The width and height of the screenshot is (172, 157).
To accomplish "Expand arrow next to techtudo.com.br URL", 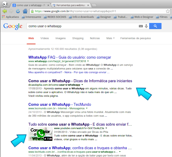I will (120, 152).
